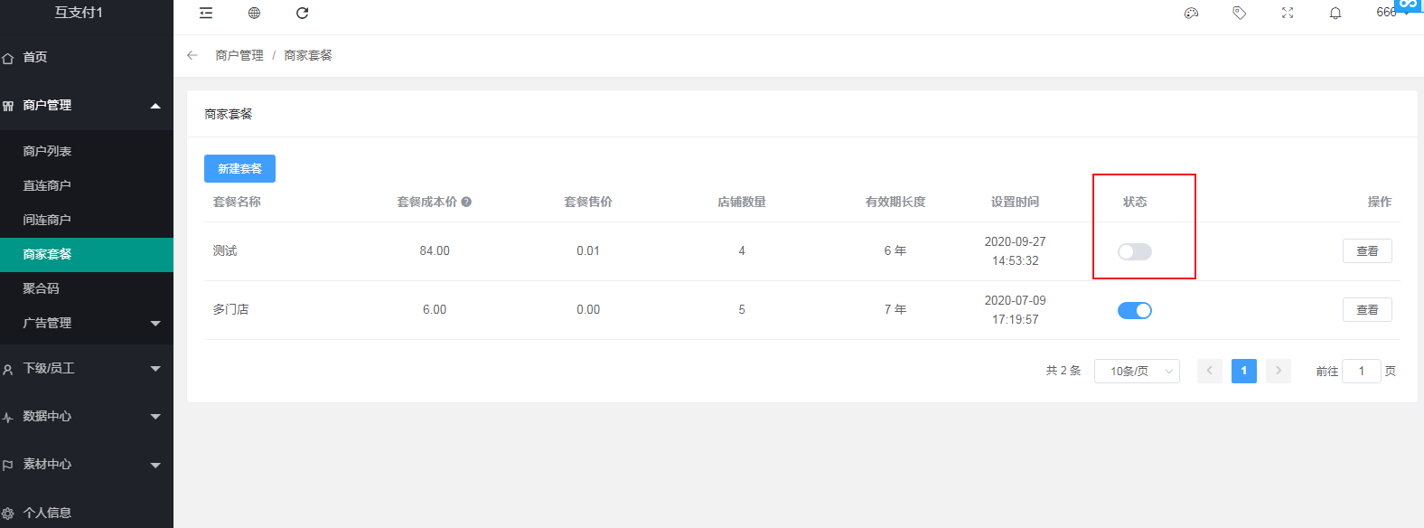Click the 共 2 条 total count
The width and height of the screenshot is (1424, 528).
coord(1063,371)
